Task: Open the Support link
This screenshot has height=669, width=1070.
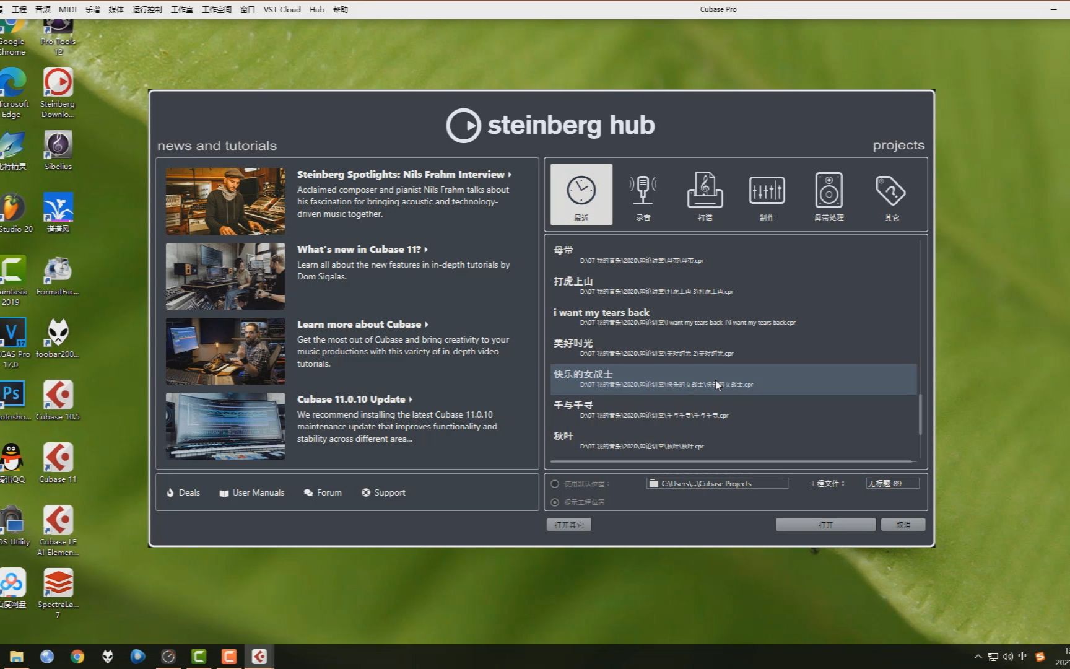Action: pyautogui.click(x=383, y=492)
